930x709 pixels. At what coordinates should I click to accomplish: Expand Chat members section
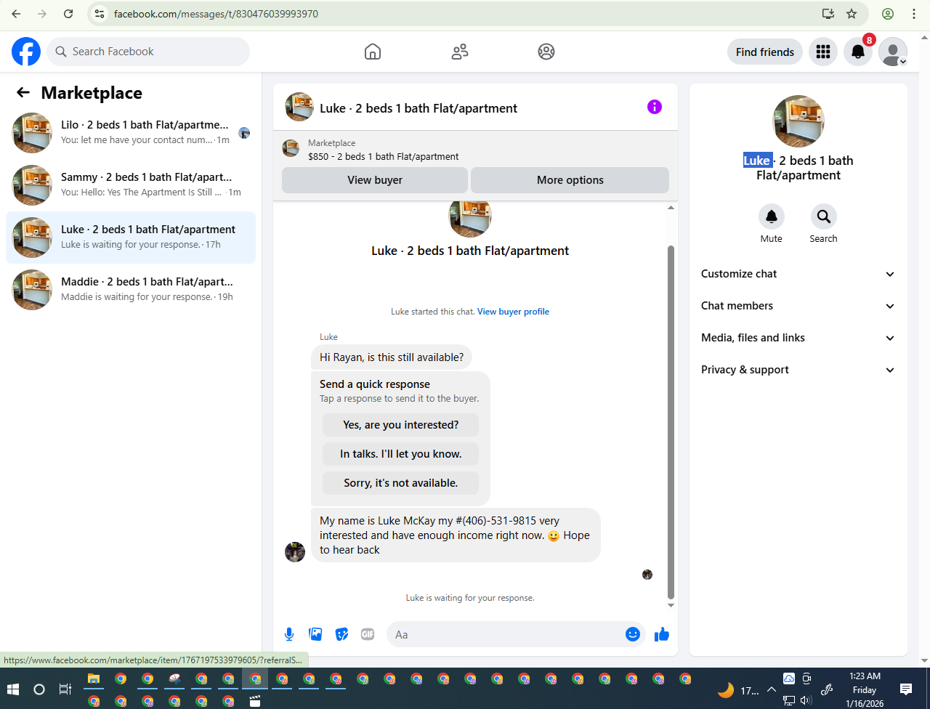click(798, 306)
